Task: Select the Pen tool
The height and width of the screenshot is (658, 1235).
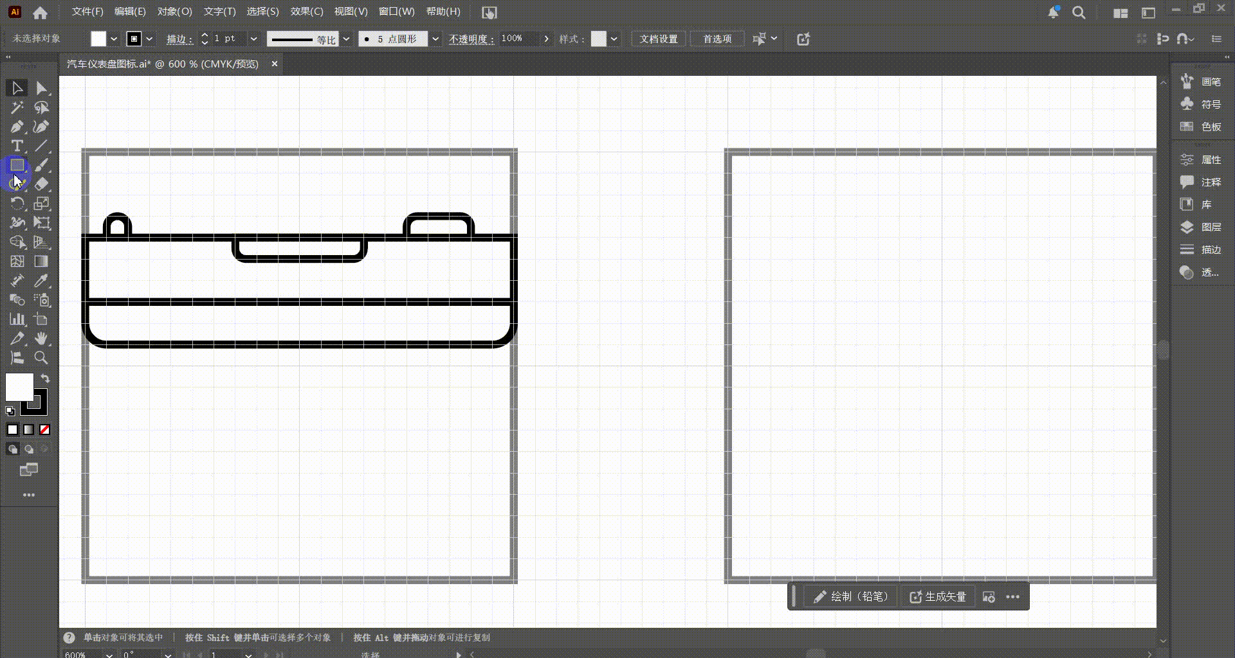Action: [x=17, y=127]
